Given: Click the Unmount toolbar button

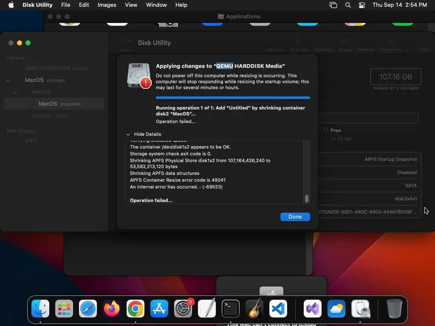Looking at the screenshot, I should pyautogui.click(x=391, y=45).
